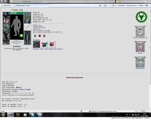This screenshot has height=120, width=151.
Task: Click Internet Explorer taskbar icon
Action: click(x=10, y=115)
